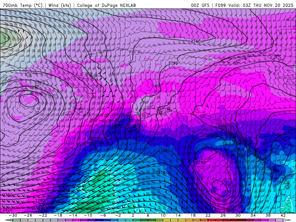Select the 2730 contour label
This screenshot has height=222, width=296.
coord(7,195)
